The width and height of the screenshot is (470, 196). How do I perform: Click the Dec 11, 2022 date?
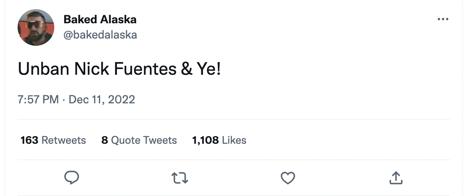[102, 100]
